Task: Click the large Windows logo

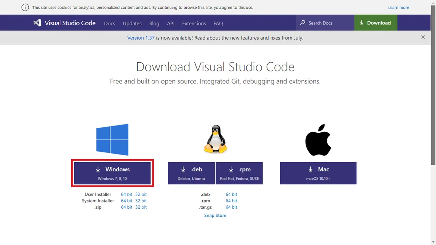Action: pos(112,140)
